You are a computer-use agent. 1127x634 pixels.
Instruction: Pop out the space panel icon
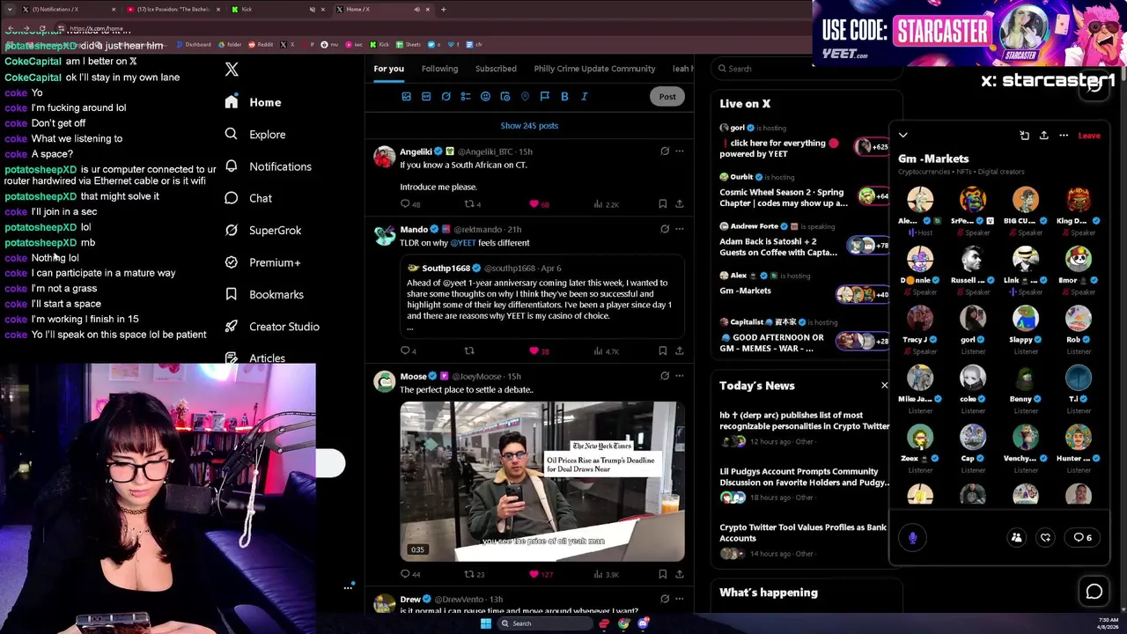click(x=1024, y=136)
